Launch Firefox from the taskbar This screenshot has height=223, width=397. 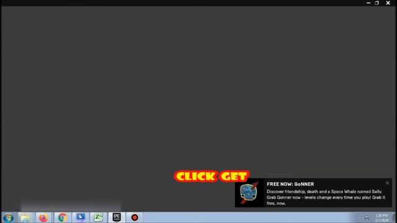pos(43,217)
